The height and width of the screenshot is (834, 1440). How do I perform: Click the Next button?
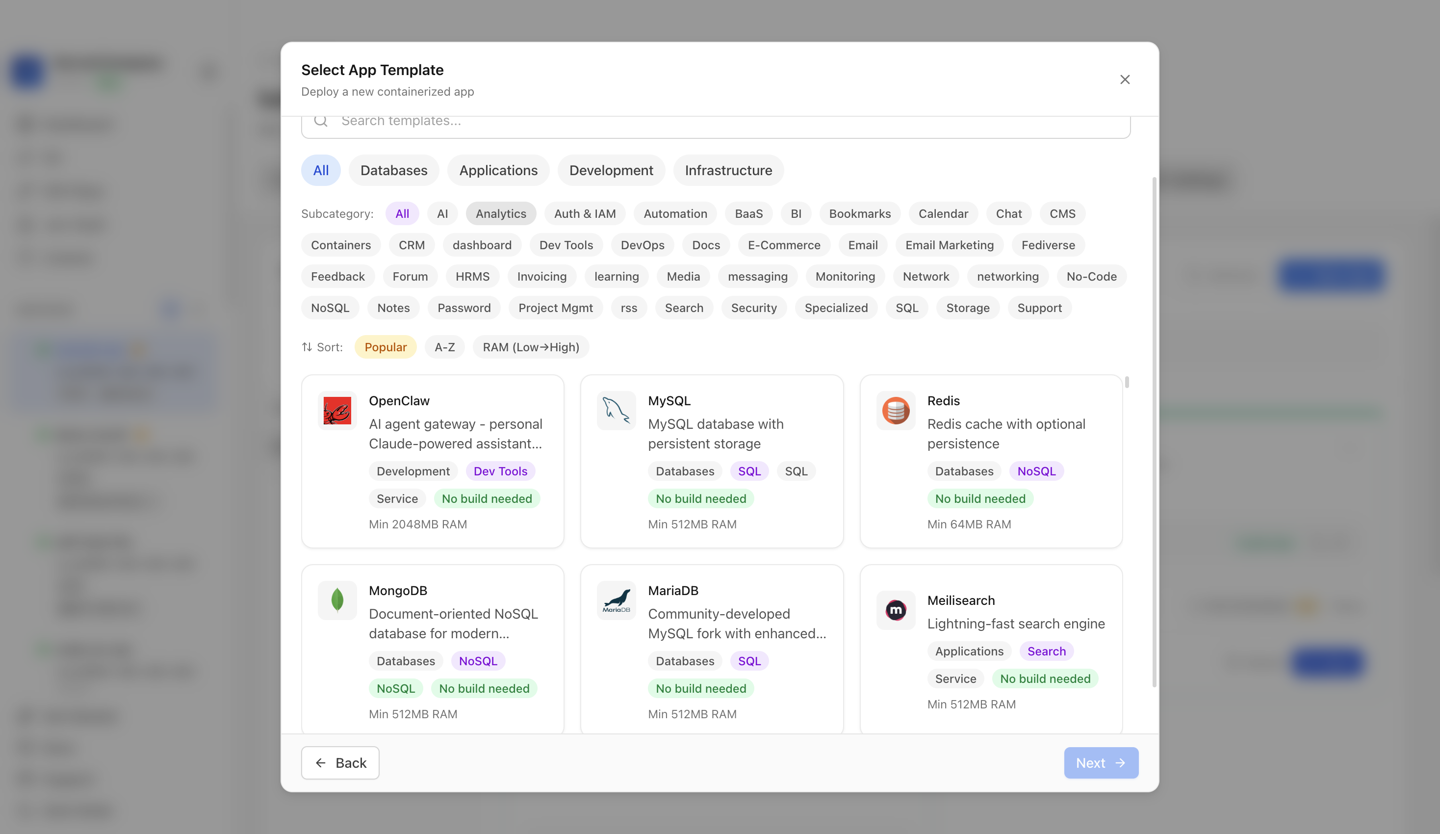coord(1101,762)
